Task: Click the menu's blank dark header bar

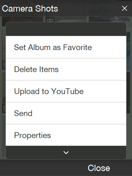Action: tap(66, 29)
